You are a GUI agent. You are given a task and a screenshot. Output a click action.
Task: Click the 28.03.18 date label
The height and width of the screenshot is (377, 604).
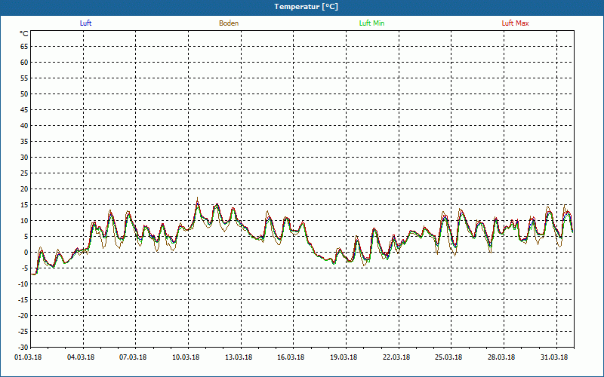[x=501, y=357]
